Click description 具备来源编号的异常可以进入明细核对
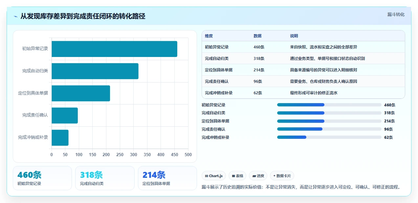Viewport: 418px width, 203px height. 323,70
